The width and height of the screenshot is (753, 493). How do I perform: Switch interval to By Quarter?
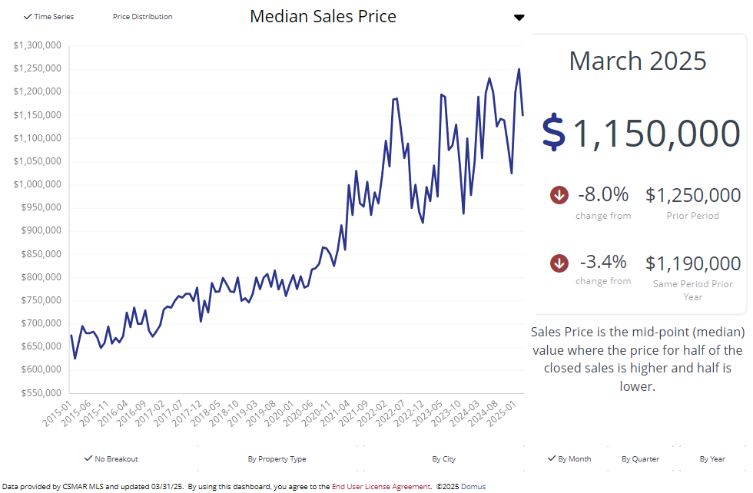pos(640,458)
